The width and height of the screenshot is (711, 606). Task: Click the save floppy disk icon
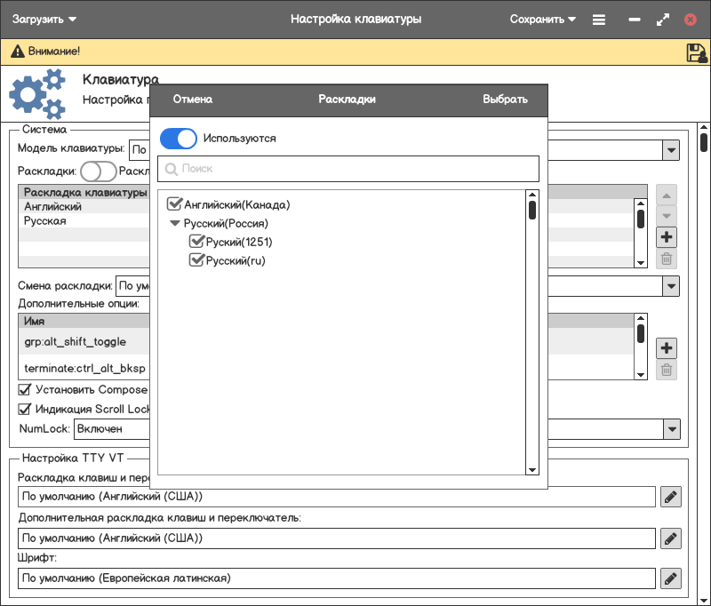click(696, 52)
